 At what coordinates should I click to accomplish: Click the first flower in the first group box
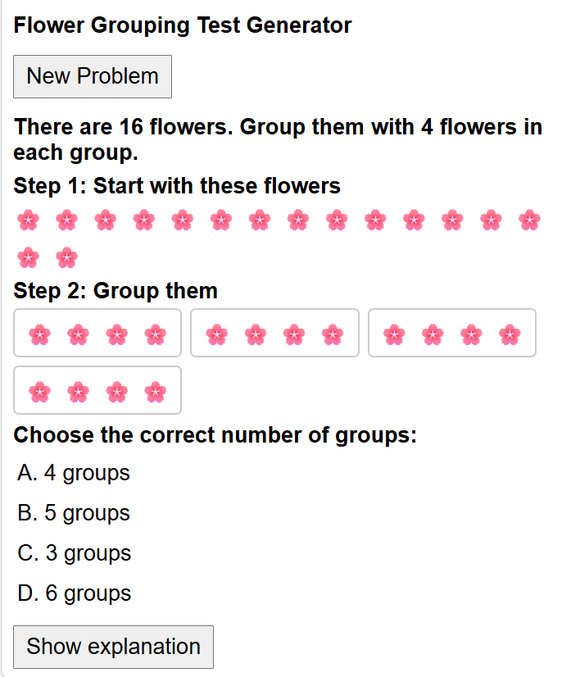39,334
